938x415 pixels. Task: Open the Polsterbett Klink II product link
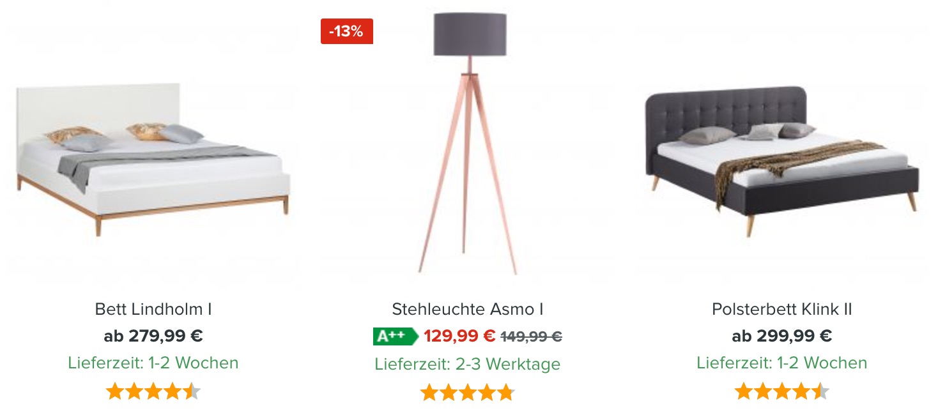click(782, 310)
